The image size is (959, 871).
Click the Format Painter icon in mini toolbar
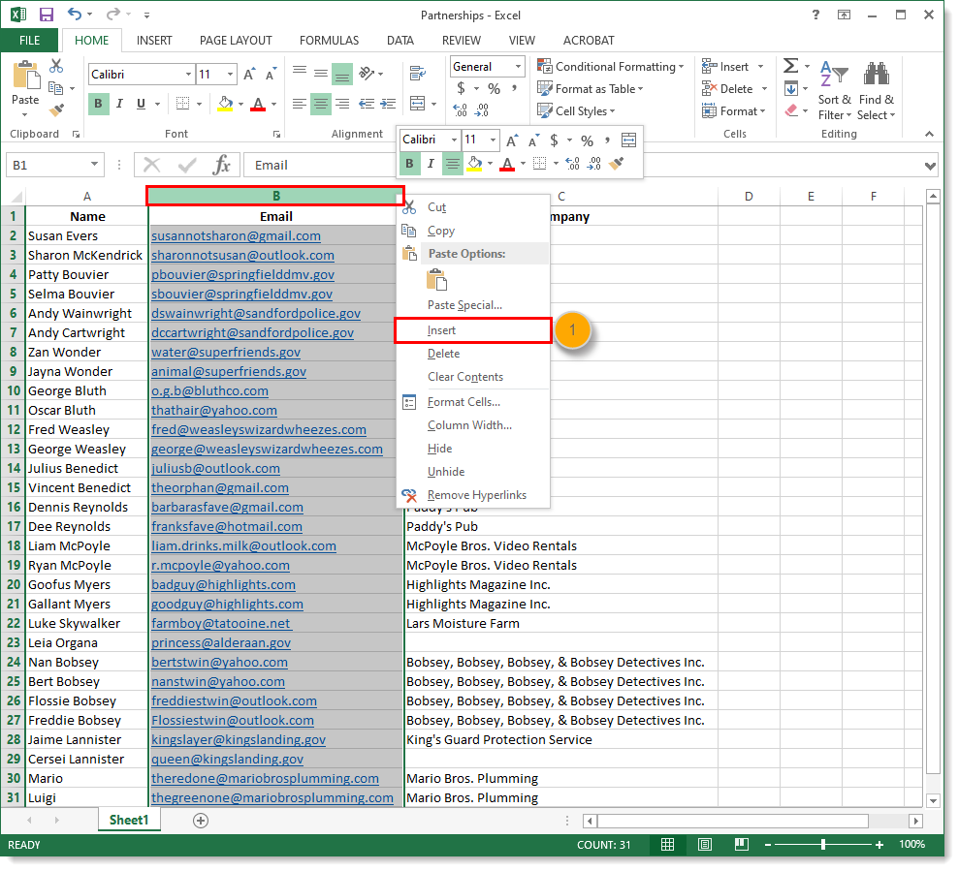click(617, 163)
